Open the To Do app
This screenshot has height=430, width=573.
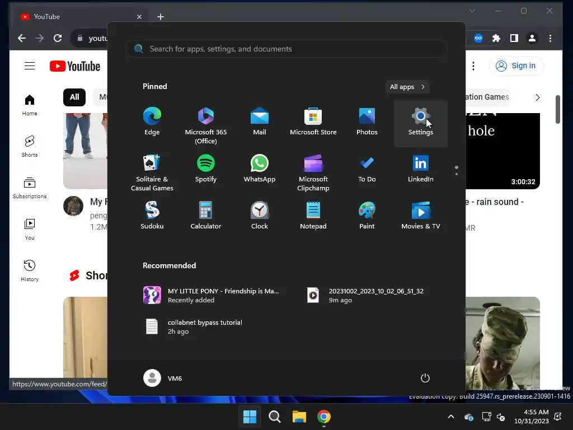coord(367,170)
